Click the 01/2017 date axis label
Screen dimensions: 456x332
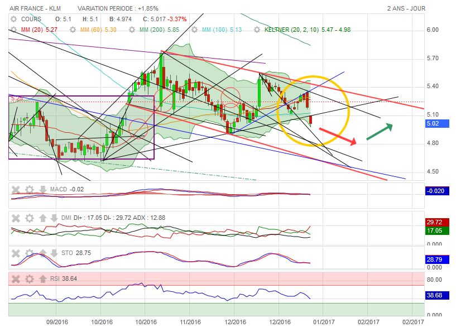(324, 322)
